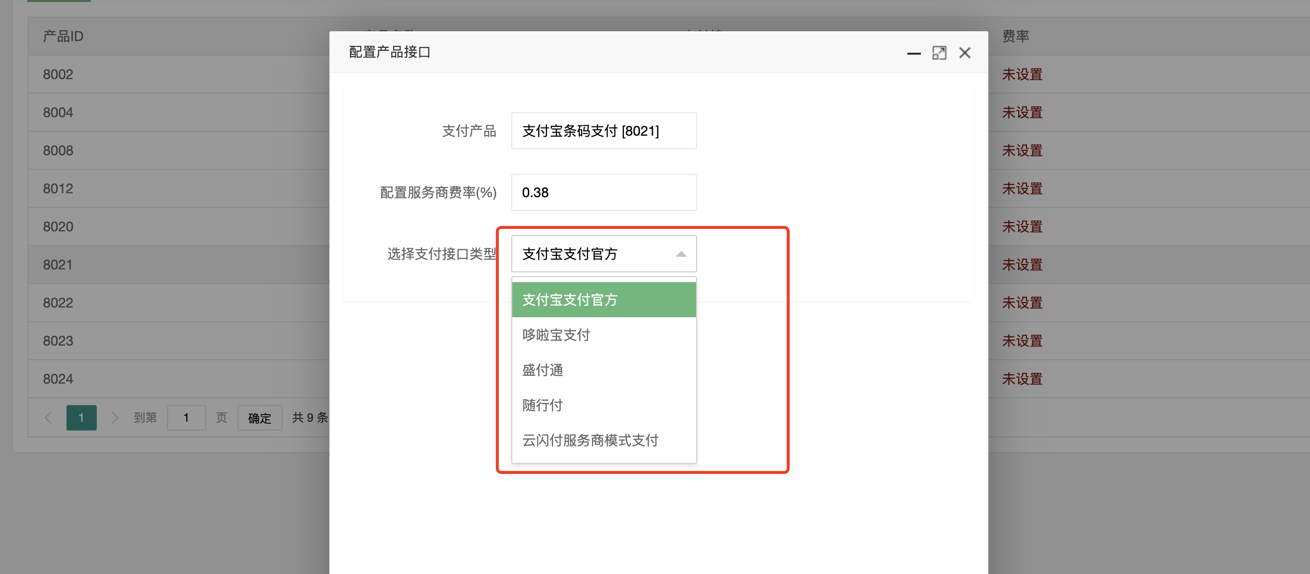Click 未设置 rate in row 8022
Viewport: 1310px width, 574px height.
click(x=1022, y=303)
